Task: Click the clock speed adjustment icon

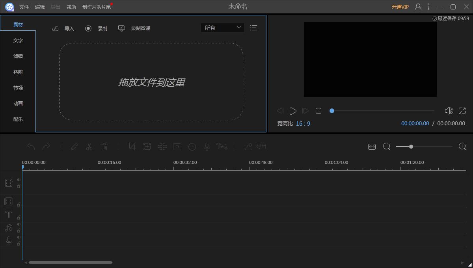Action: click(x=192, y=146)
